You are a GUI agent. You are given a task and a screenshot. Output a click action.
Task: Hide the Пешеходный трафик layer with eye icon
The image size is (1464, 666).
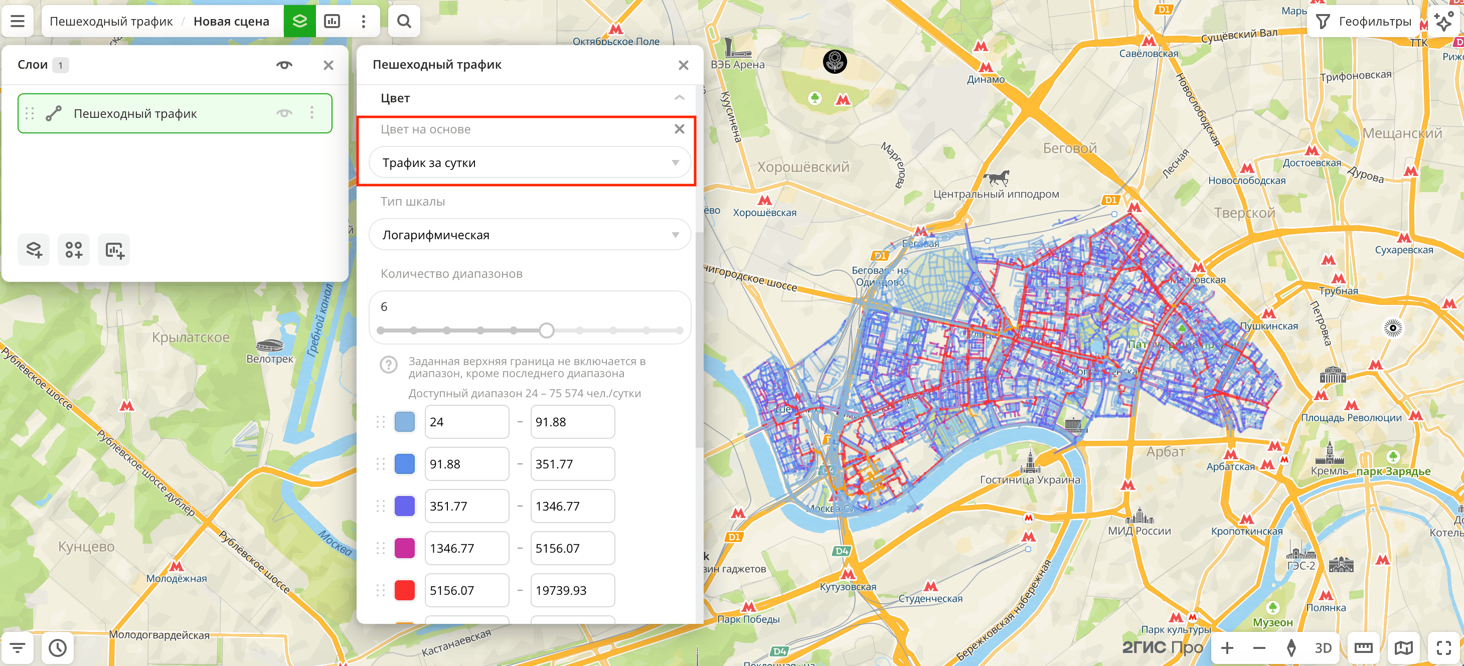click(284, 113)
